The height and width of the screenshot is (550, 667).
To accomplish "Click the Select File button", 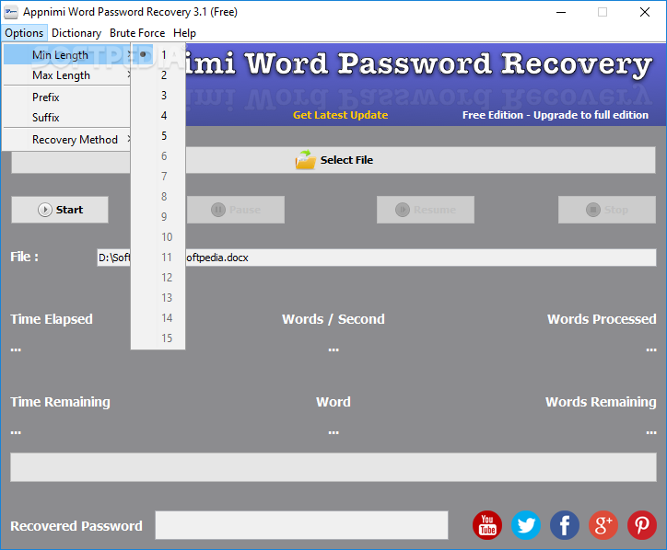I will pos(333,160).
